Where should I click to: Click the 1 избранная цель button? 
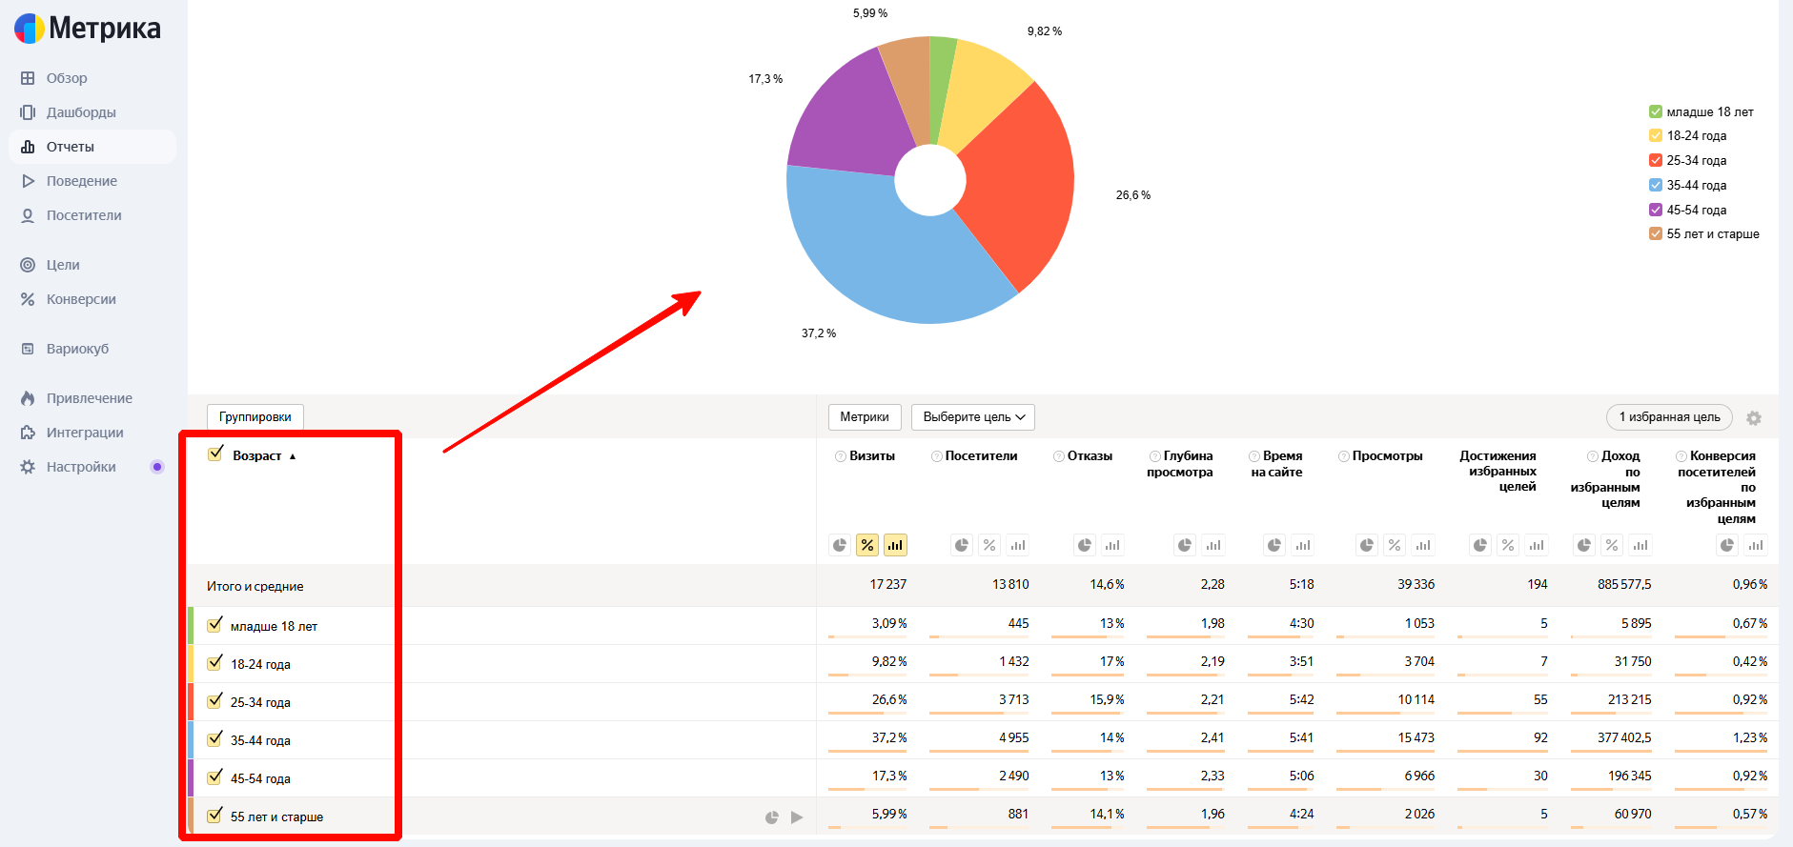(1669, 417)
